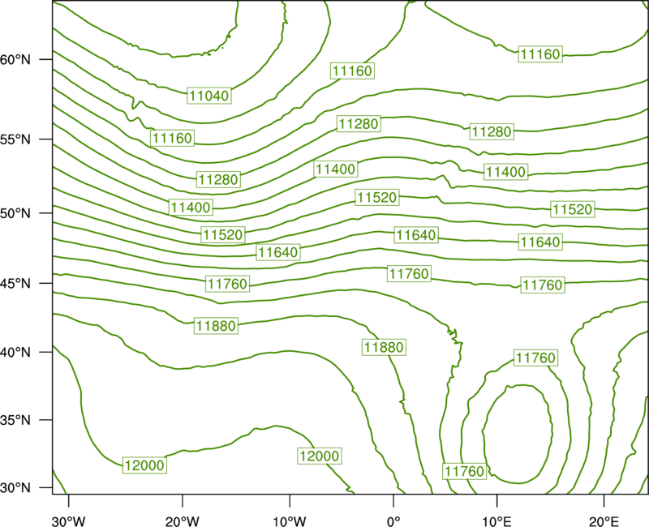This screenshot has width=649, height=527.
Task: Select the 10°E longitude axis label
Action: tap(496, 521)
